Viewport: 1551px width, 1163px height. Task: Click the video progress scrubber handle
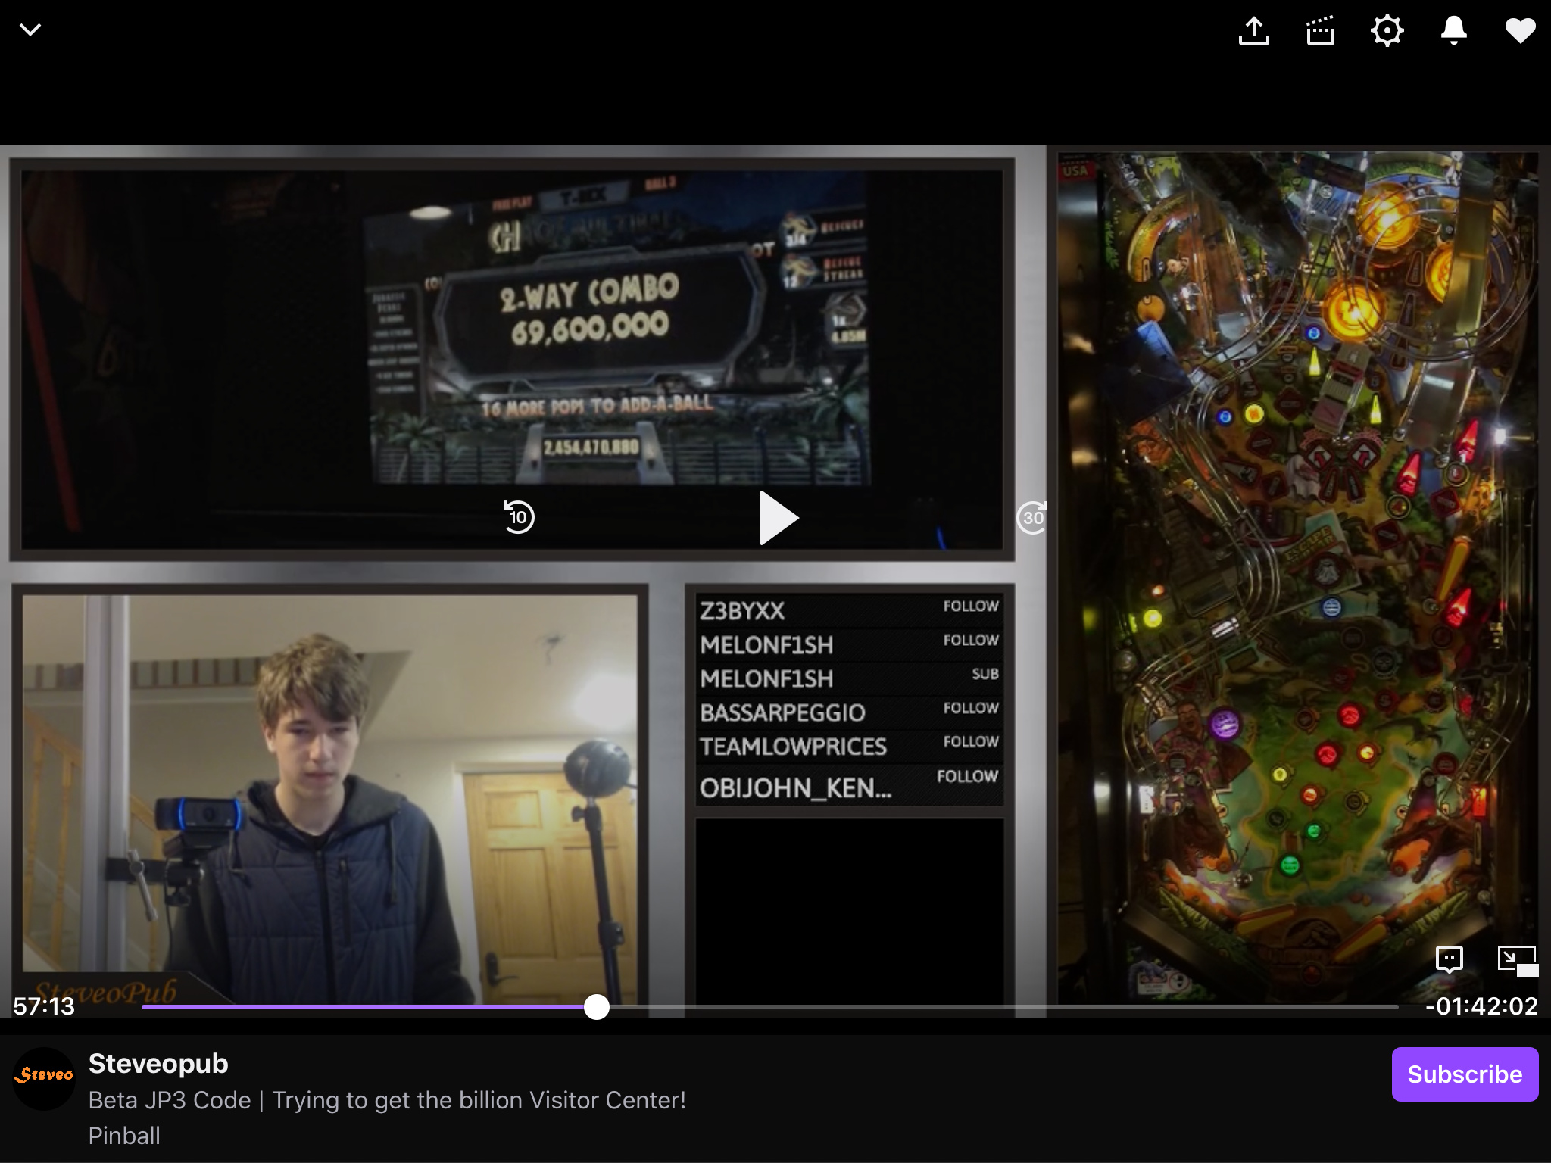point(597,1007)
